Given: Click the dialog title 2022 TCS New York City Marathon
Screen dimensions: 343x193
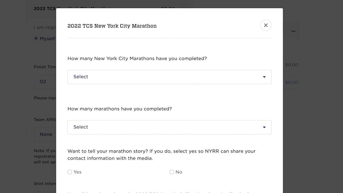Looking at the screenshot, I should 112,26.
